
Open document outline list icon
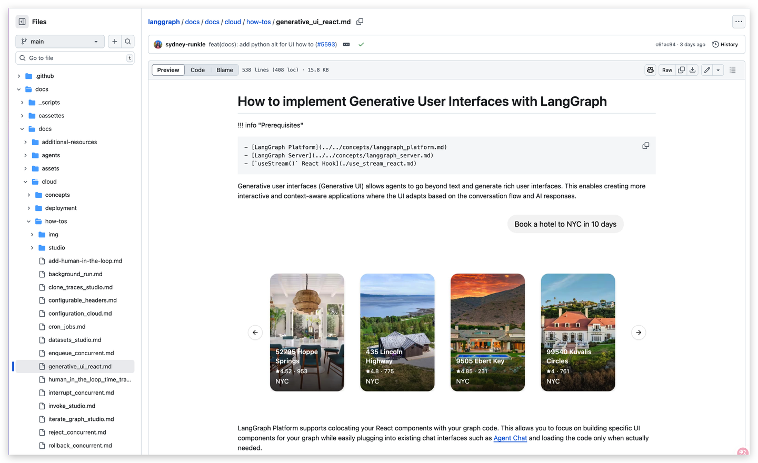[x=733, y=70]
